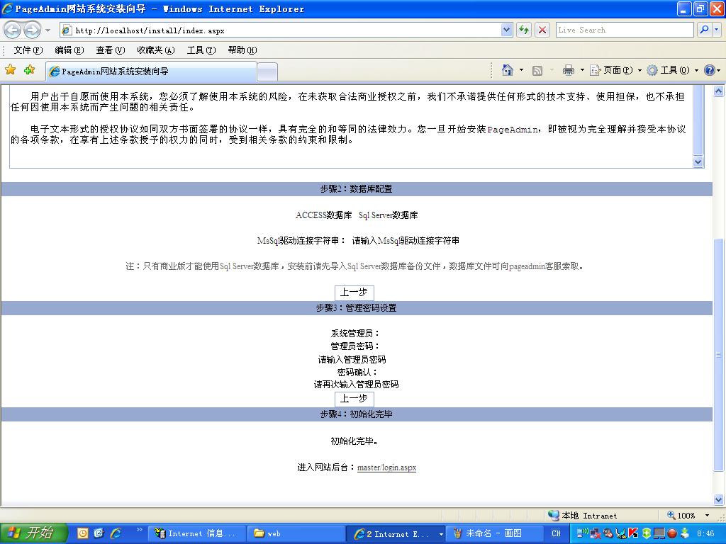Click the page scrollbar up arrow

coord(719,91)
